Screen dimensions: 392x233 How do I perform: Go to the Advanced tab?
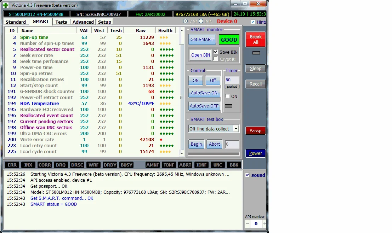tap(83, 22)
